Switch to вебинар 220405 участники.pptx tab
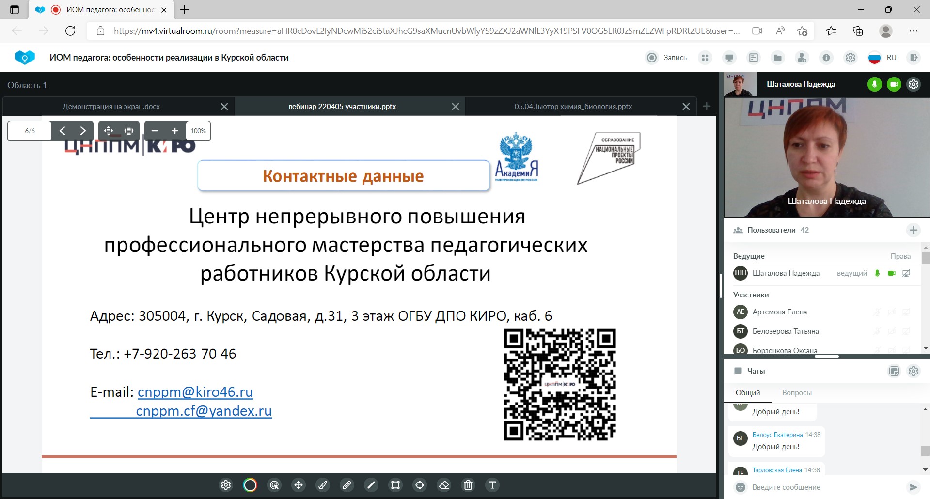The image size is (930, 499). 342,107
